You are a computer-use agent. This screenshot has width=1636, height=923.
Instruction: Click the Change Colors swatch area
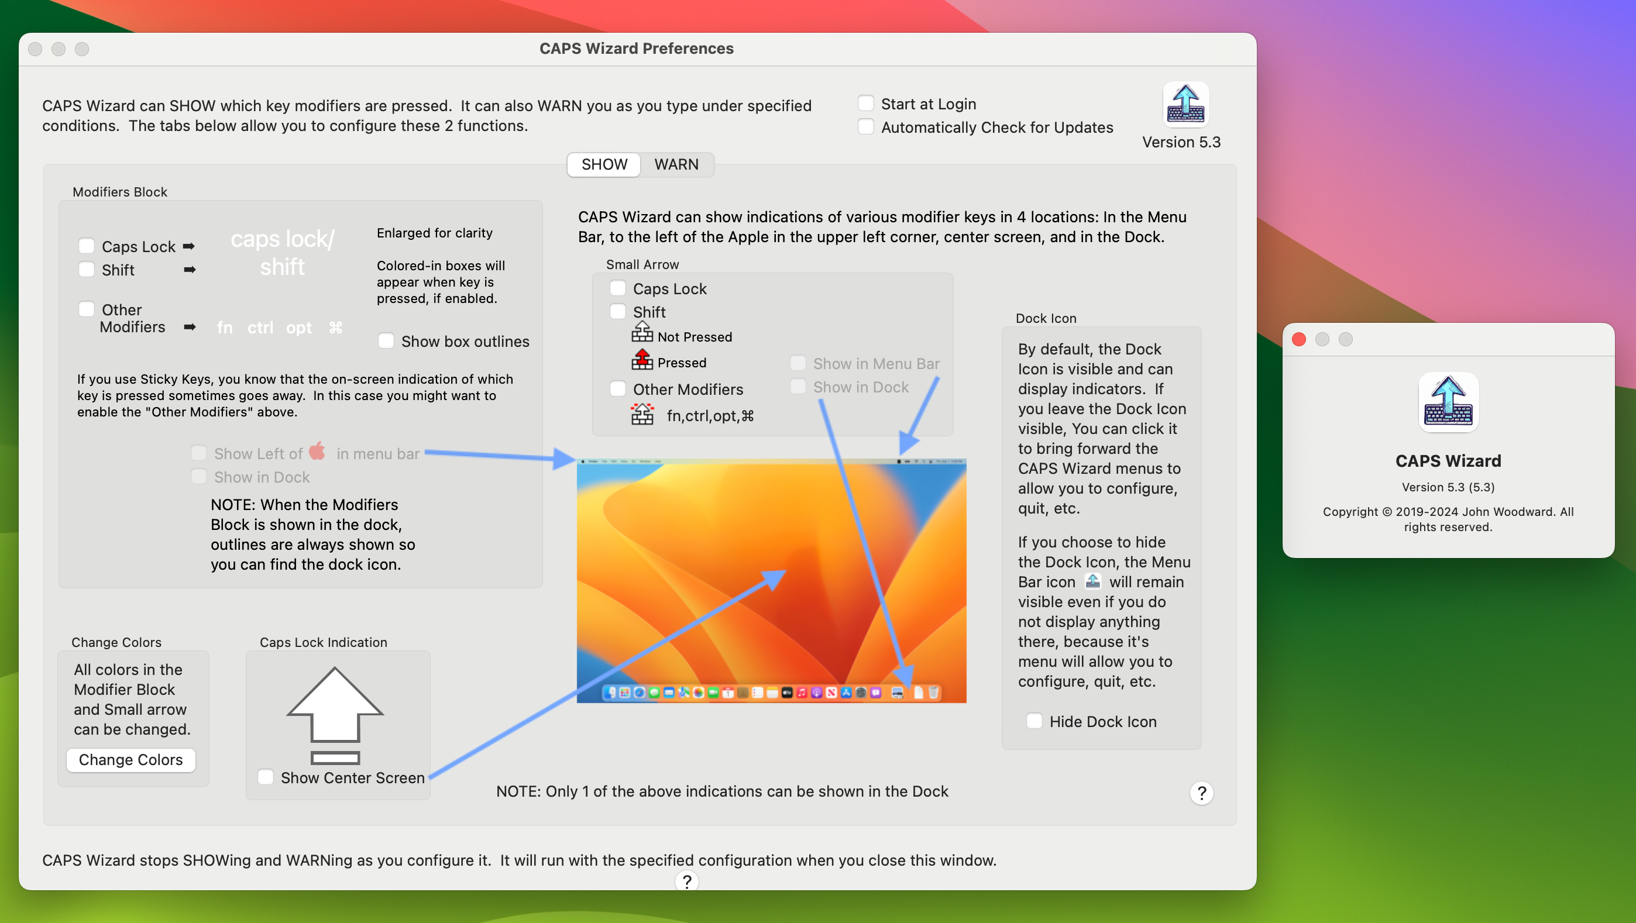tap(132, 759)
